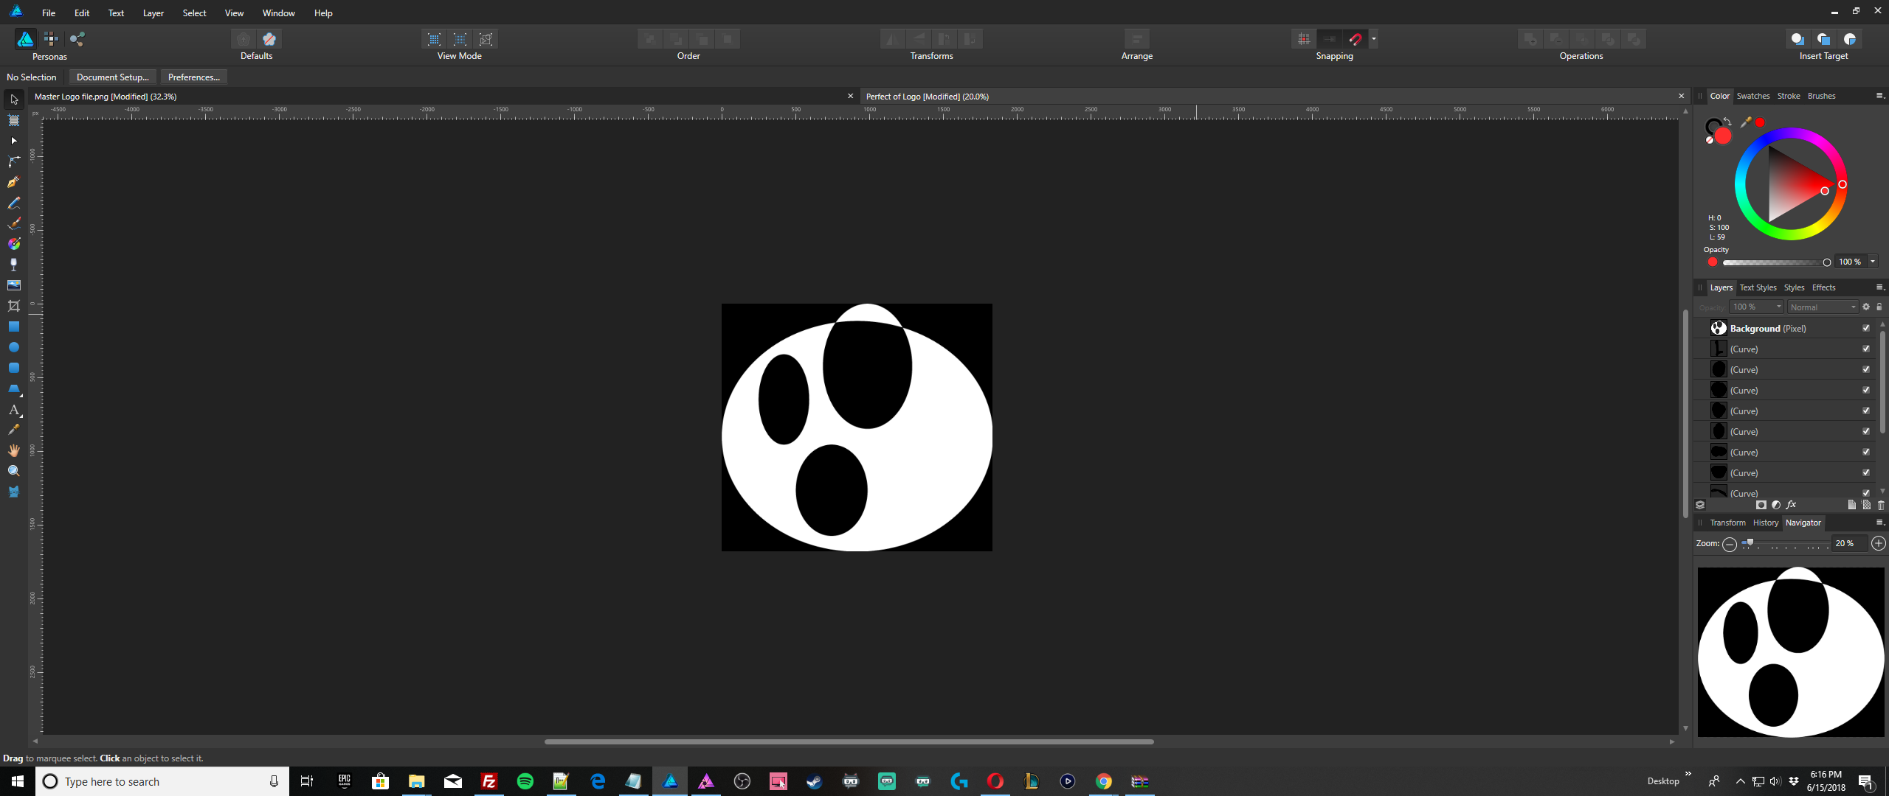Open the Layers panel options menu
This screenshot has height=796, width=1889.
(1879, 287)
